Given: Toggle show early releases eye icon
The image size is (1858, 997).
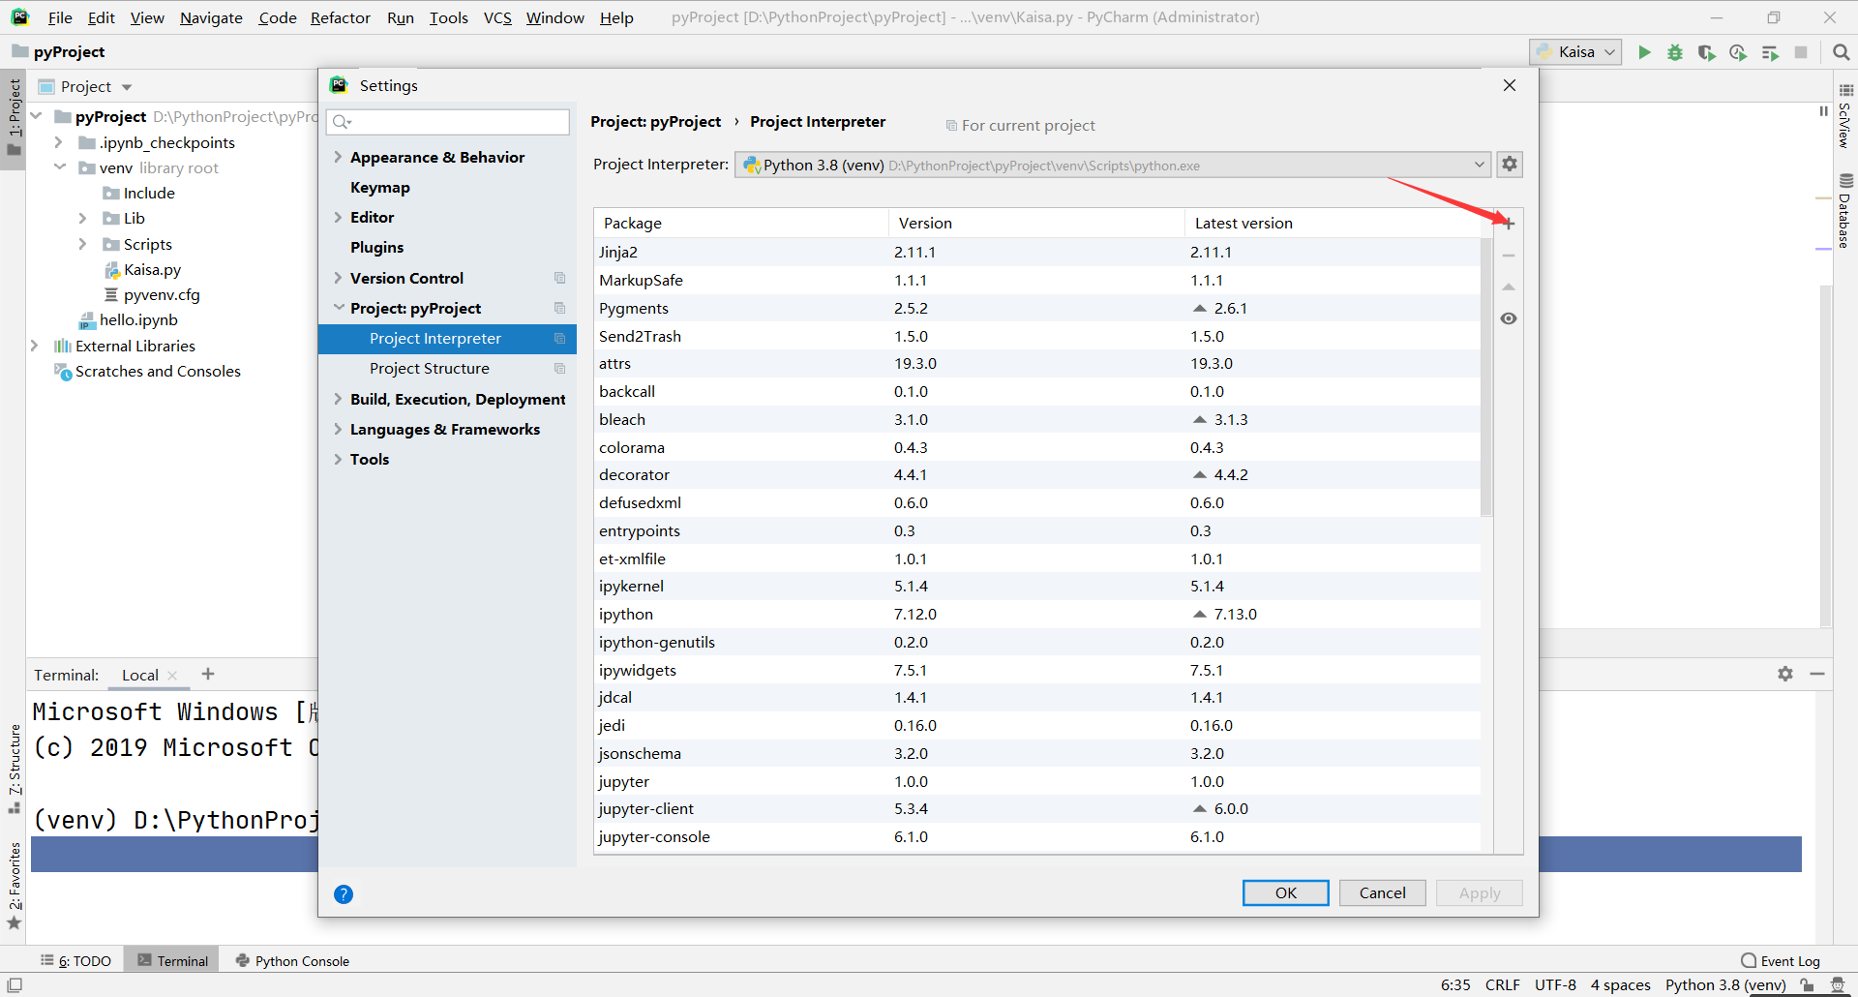Looking at the screenshot, I should (x=1509, y=318).
